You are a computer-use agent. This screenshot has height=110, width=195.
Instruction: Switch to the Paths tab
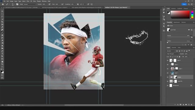pyautogui.click(x=179, y=48)
